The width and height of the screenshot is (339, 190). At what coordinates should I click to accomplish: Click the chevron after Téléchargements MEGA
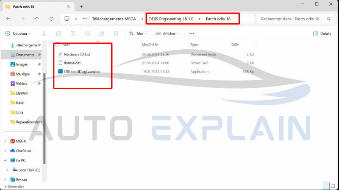142,19
